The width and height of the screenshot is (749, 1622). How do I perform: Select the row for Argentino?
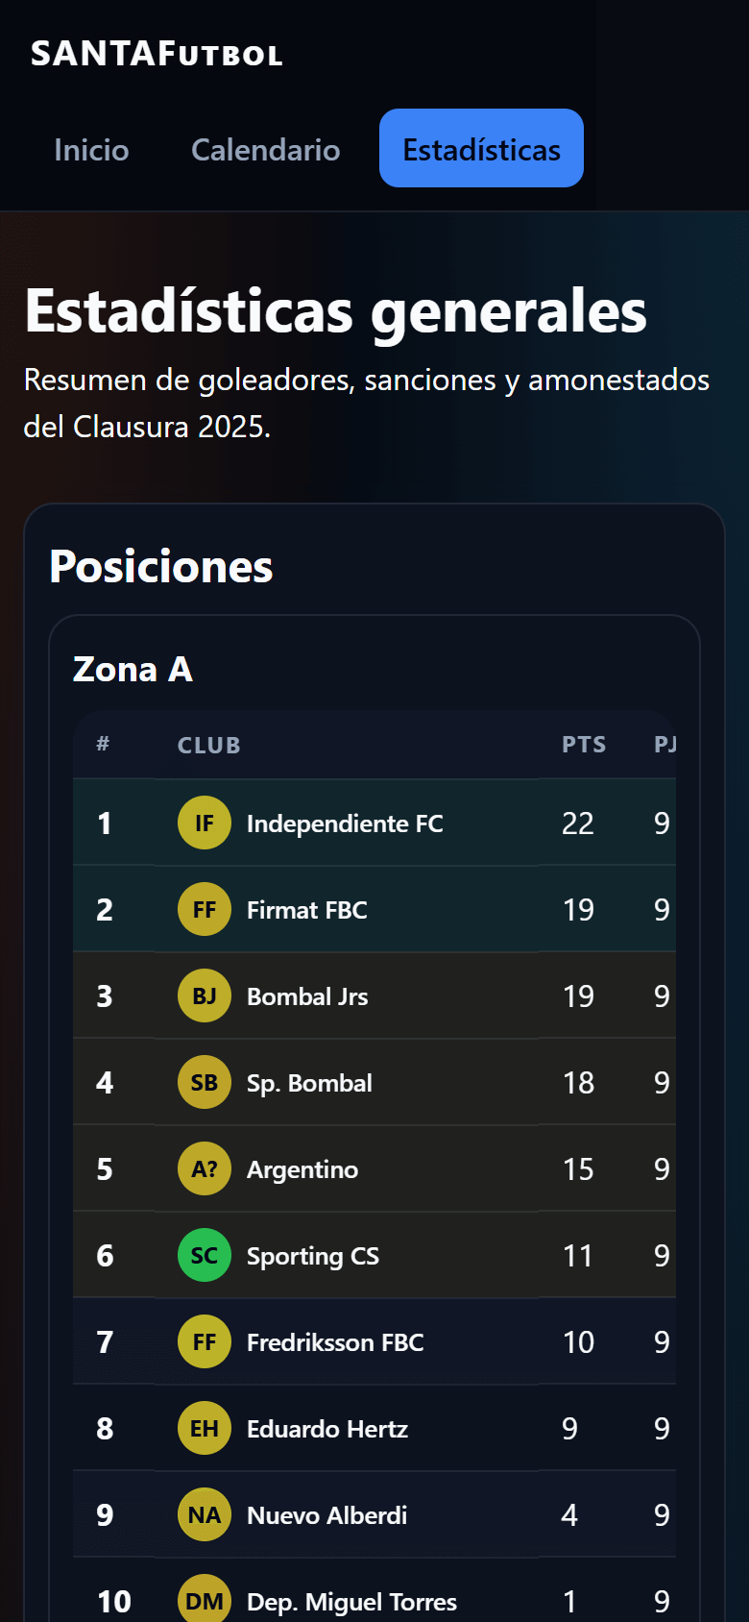click(x=374, y=1168)
